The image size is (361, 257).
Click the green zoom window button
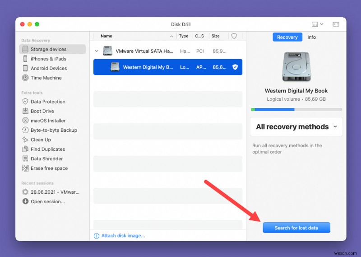tap(37, 24)
